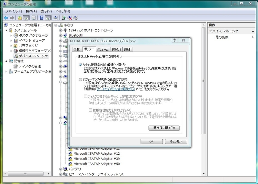Click the toolbar device icon with down arrow
258x184 pixels.
click(x=75, y=18)
